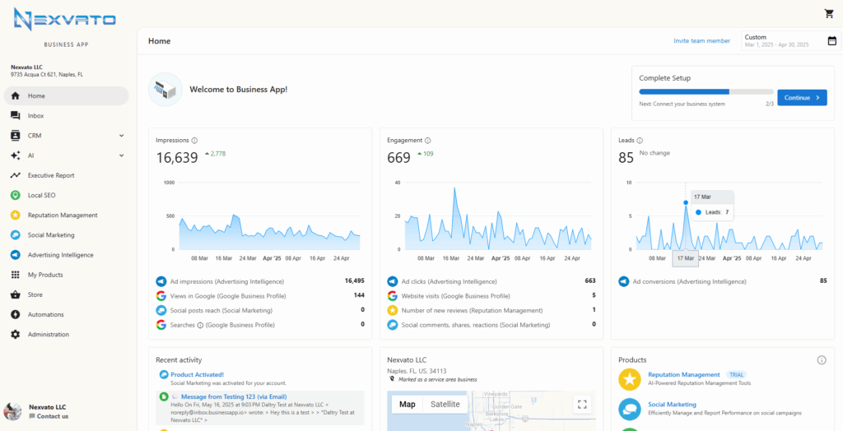Click the Welcome storefront icon
The height and width of the screenshot is (431, 843).
pyautogui.click(x=165, y=89)
